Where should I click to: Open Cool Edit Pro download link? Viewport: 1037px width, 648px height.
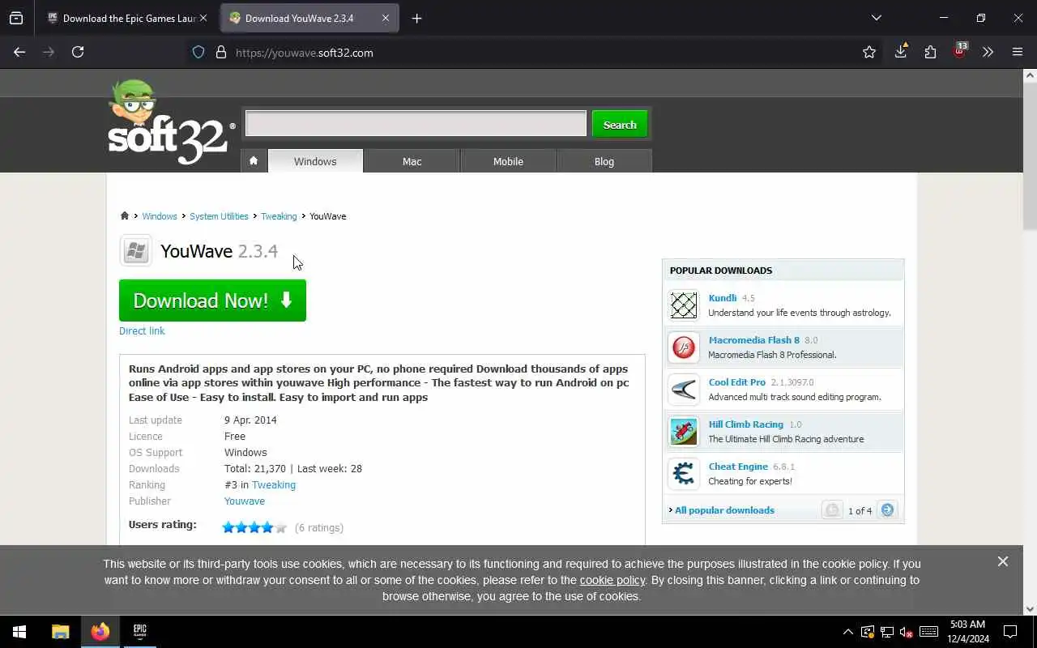(x=736, y=382)
